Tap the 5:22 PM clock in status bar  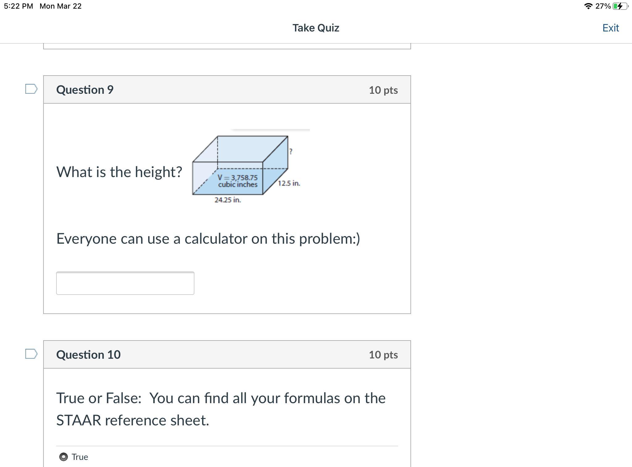pyautogui.click(x=19, y=6)
